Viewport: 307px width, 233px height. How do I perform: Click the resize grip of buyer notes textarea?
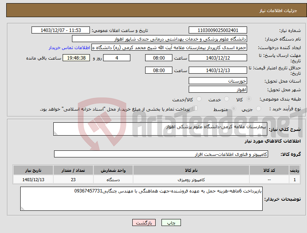click(x=23, y=208)
